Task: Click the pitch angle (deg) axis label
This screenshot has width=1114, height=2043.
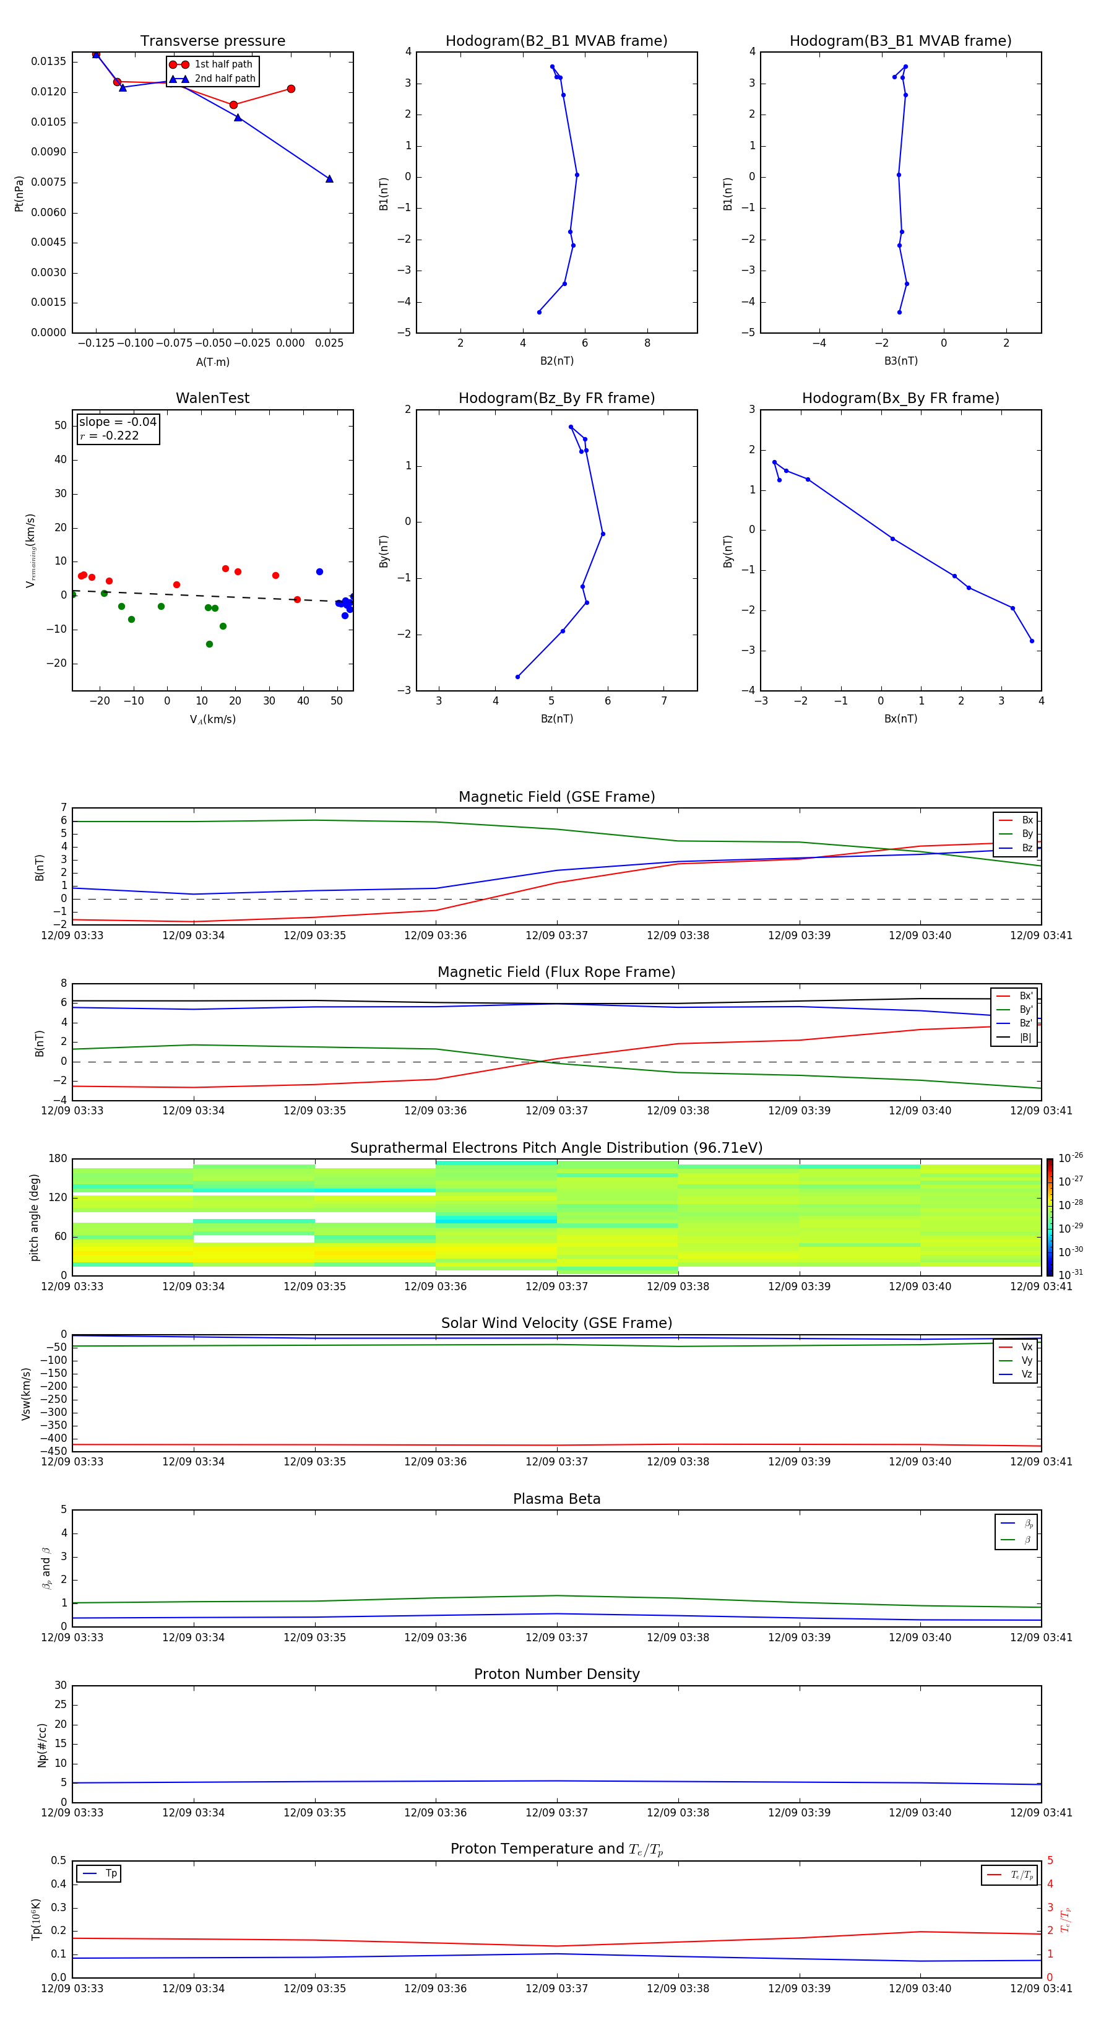Action: 34,1217
